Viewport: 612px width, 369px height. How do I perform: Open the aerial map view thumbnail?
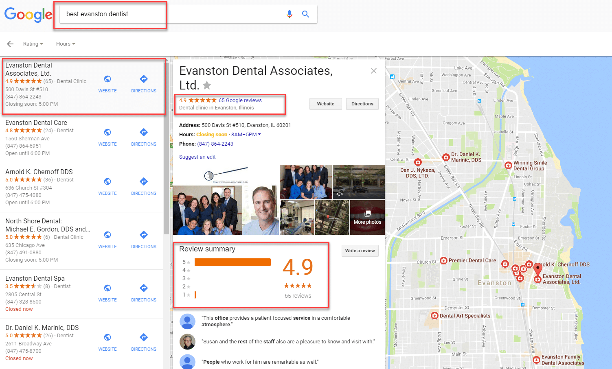[x=332, y=217]
